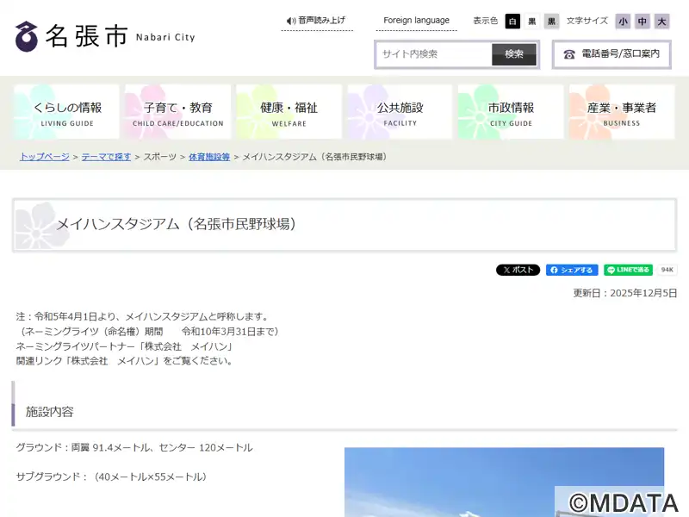Open 公共施設 Facility menu
689x517 pixels.
pos(400,112)
